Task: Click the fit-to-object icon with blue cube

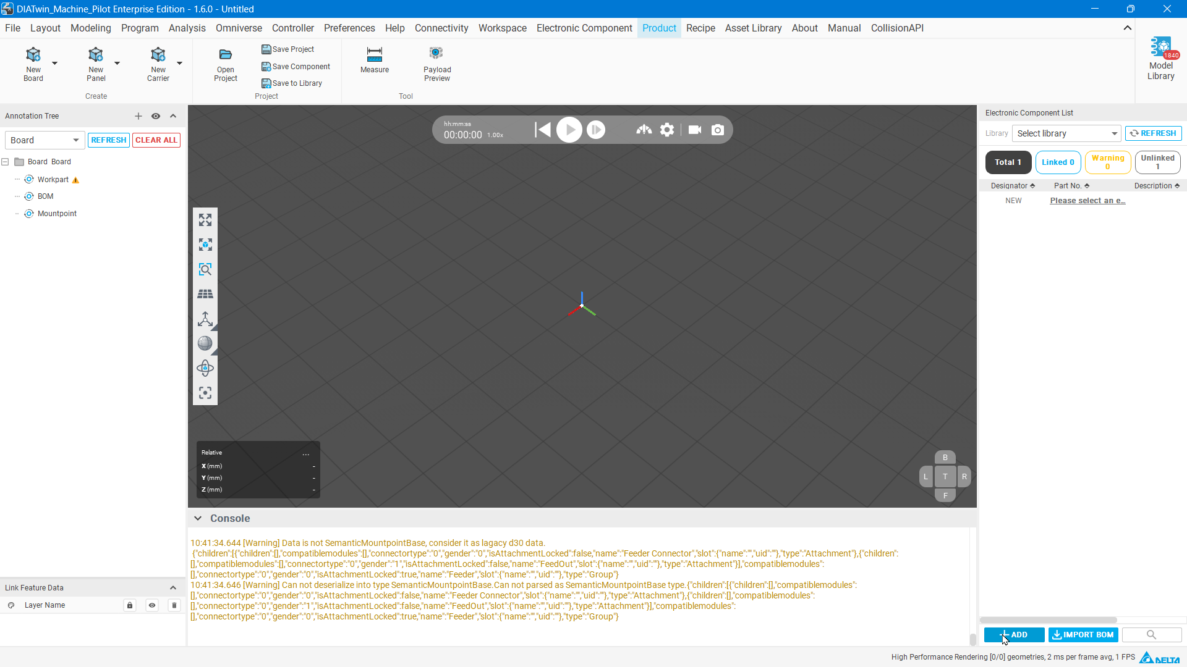Action: click(205, 245)
